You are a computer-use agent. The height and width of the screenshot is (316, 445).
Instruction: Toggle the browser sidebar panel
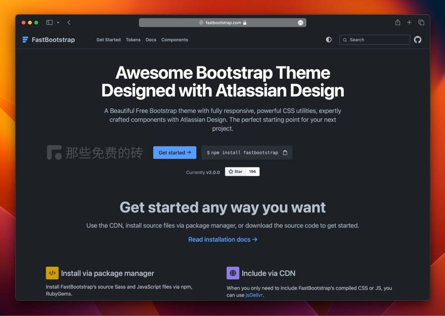click(49, 22)
